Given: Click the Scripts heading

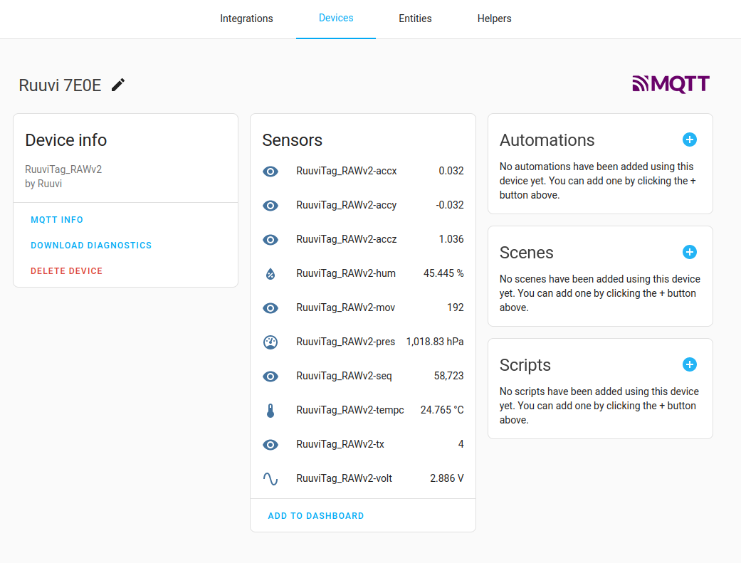Looking at the screenshot, I should click(525, 365).
